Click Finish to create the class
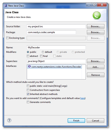Image resolution: width=111 pixels, height=130 pixels. [76, 121]
